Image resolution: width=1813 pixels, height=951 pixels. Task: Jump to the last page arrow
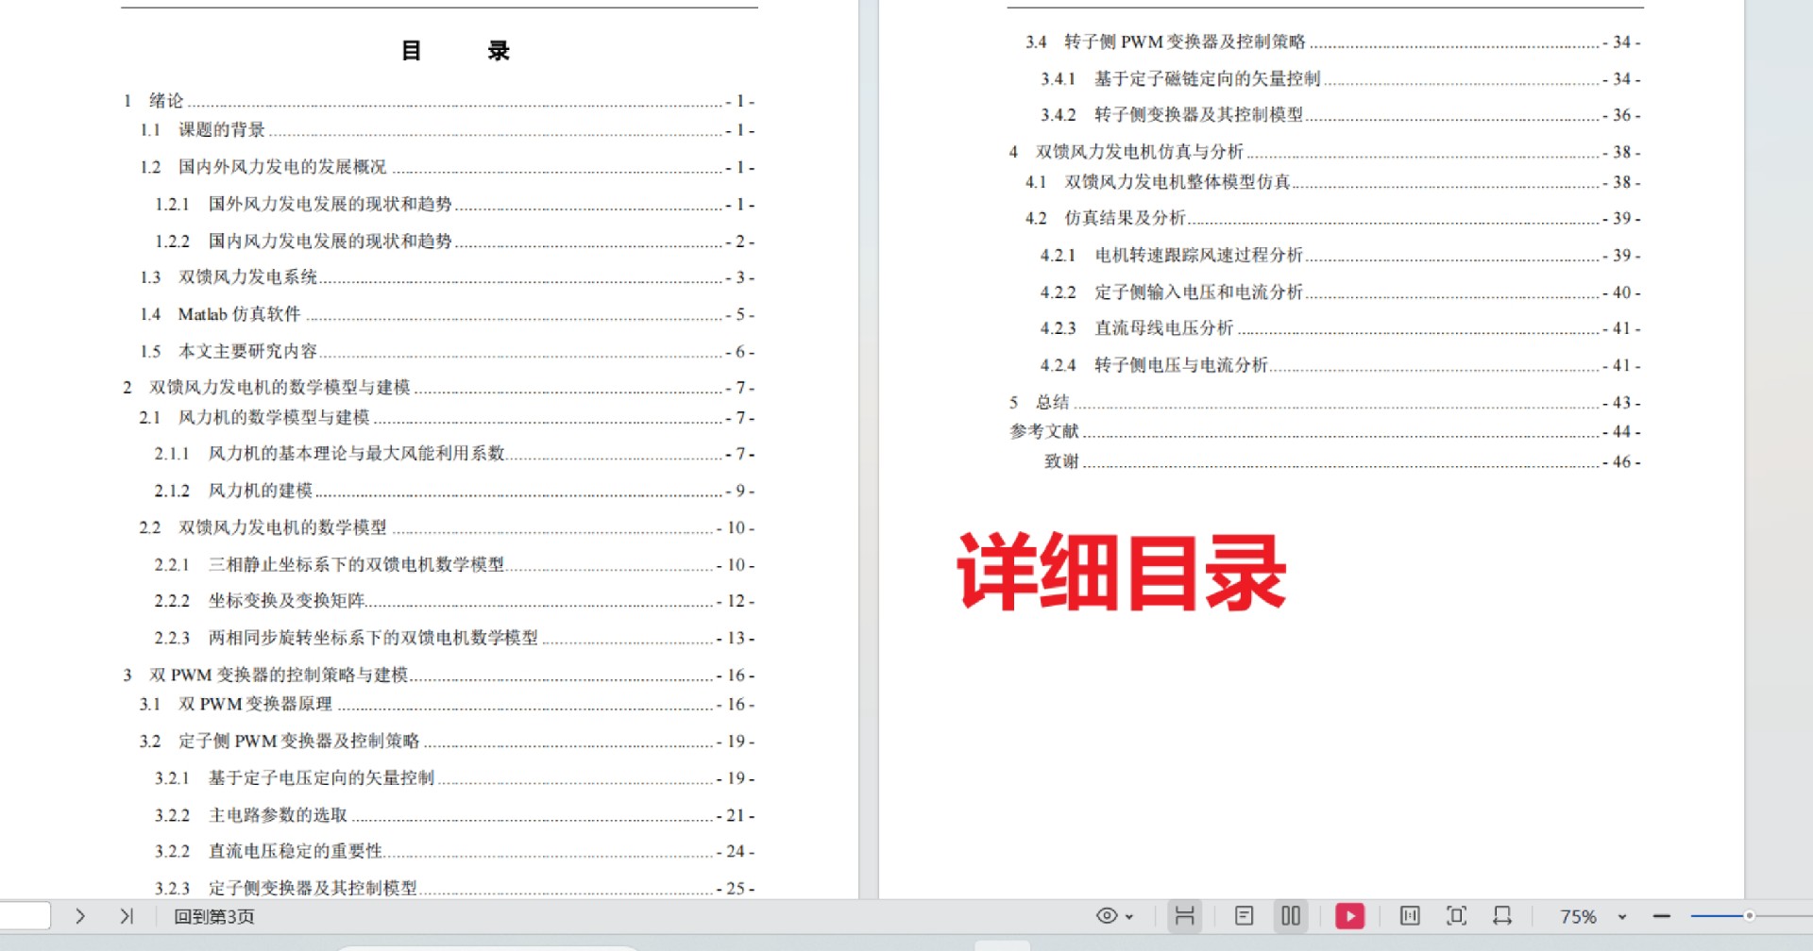pos(127,915)
